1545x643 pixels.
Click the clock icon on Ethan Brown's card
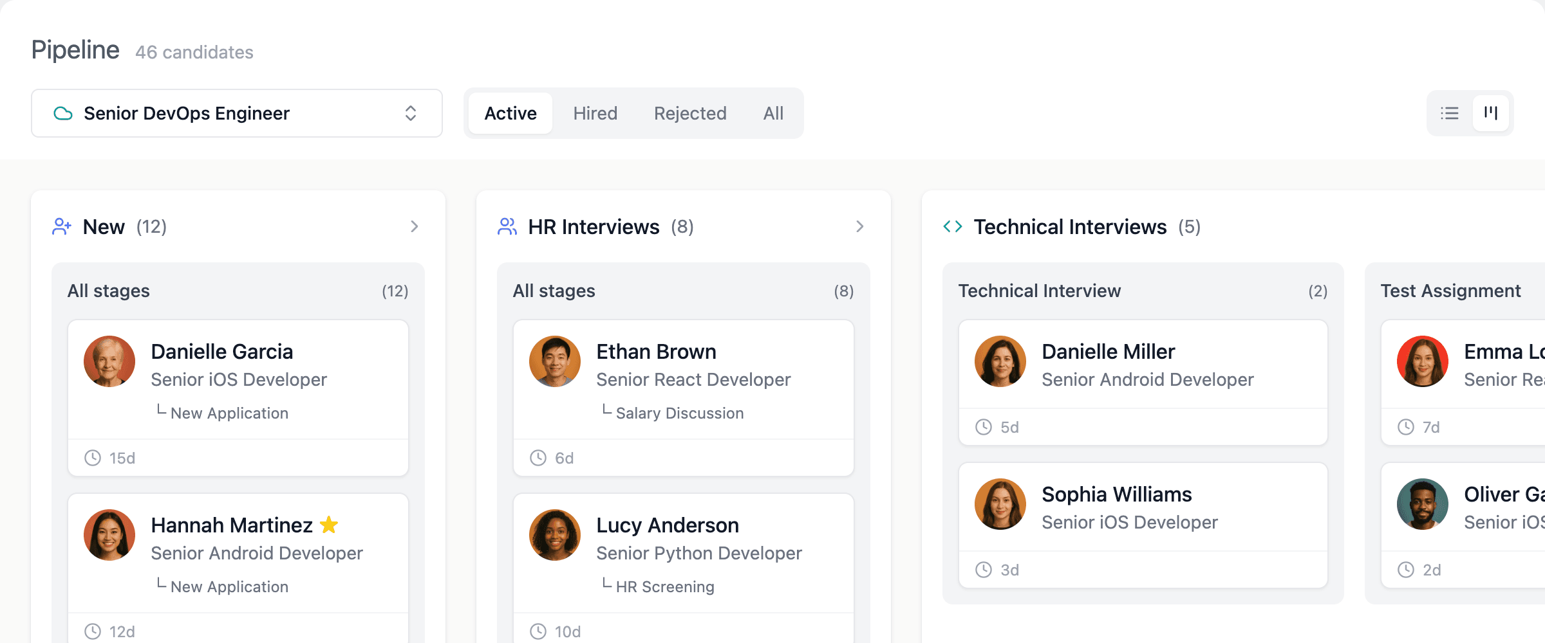(x=537, y=458)
